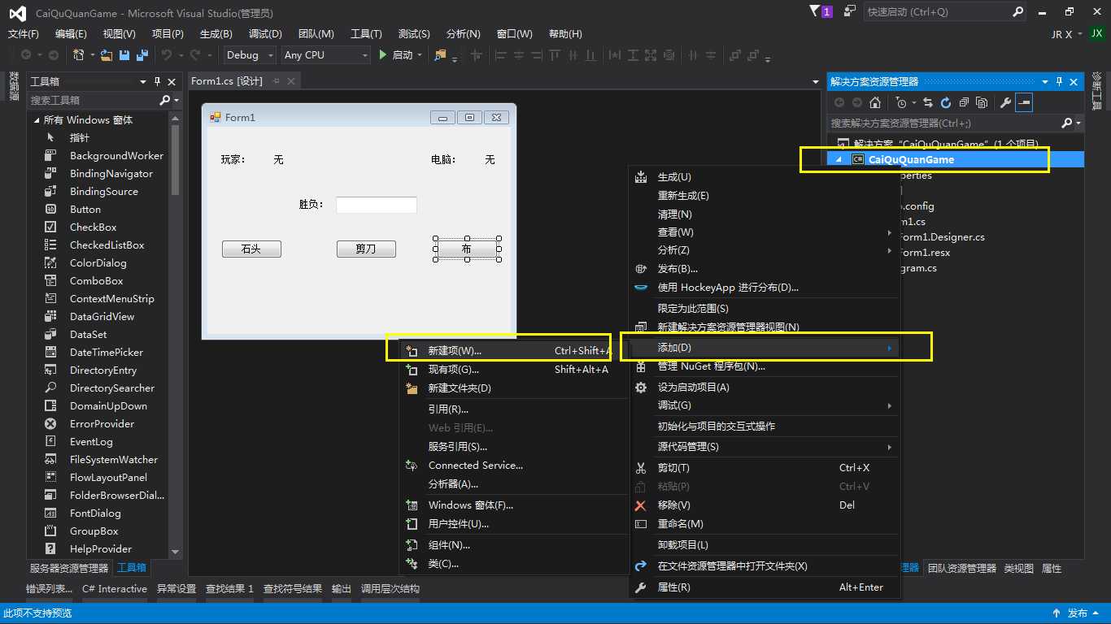Start debugging with the green 启动 button
This screenshot has height=624, width=1111.
[397, 55]
